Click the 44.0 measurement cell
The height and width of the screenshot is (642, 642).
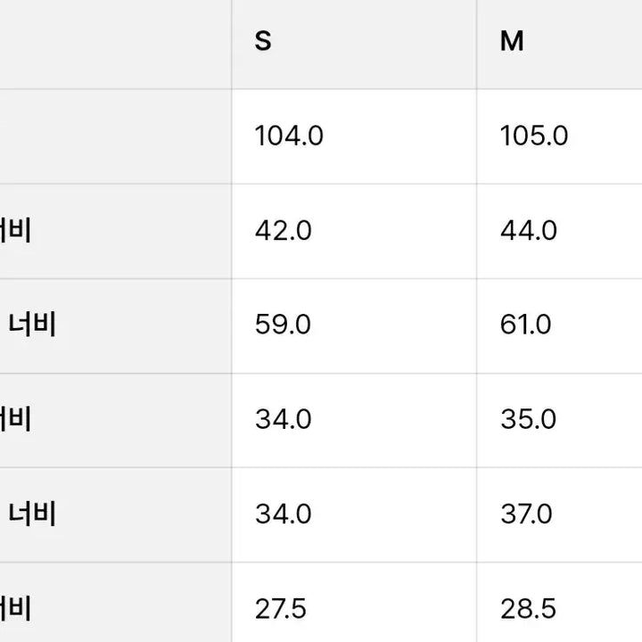[529, 231]
